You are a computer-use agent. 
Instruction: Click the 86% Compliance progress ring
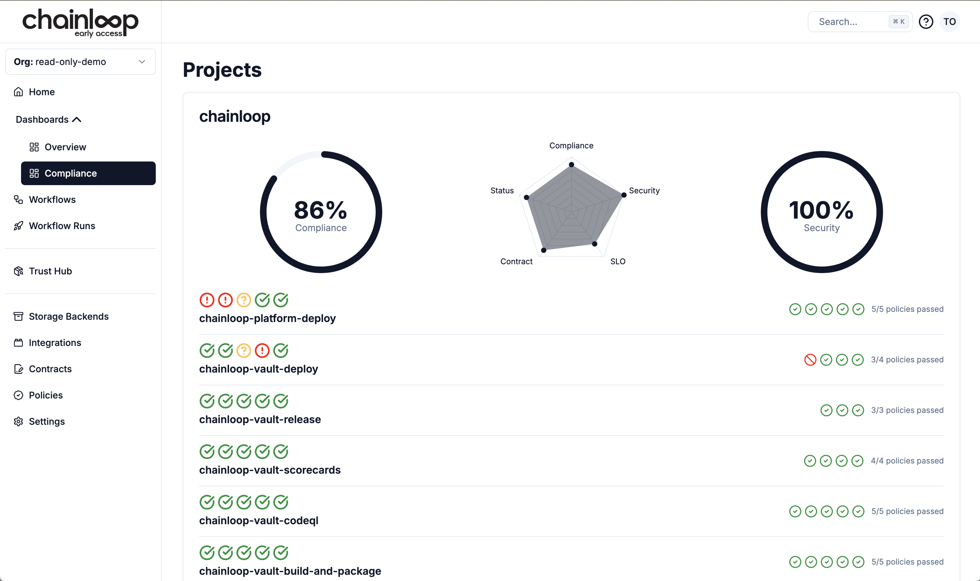click(x=320, y=212)
